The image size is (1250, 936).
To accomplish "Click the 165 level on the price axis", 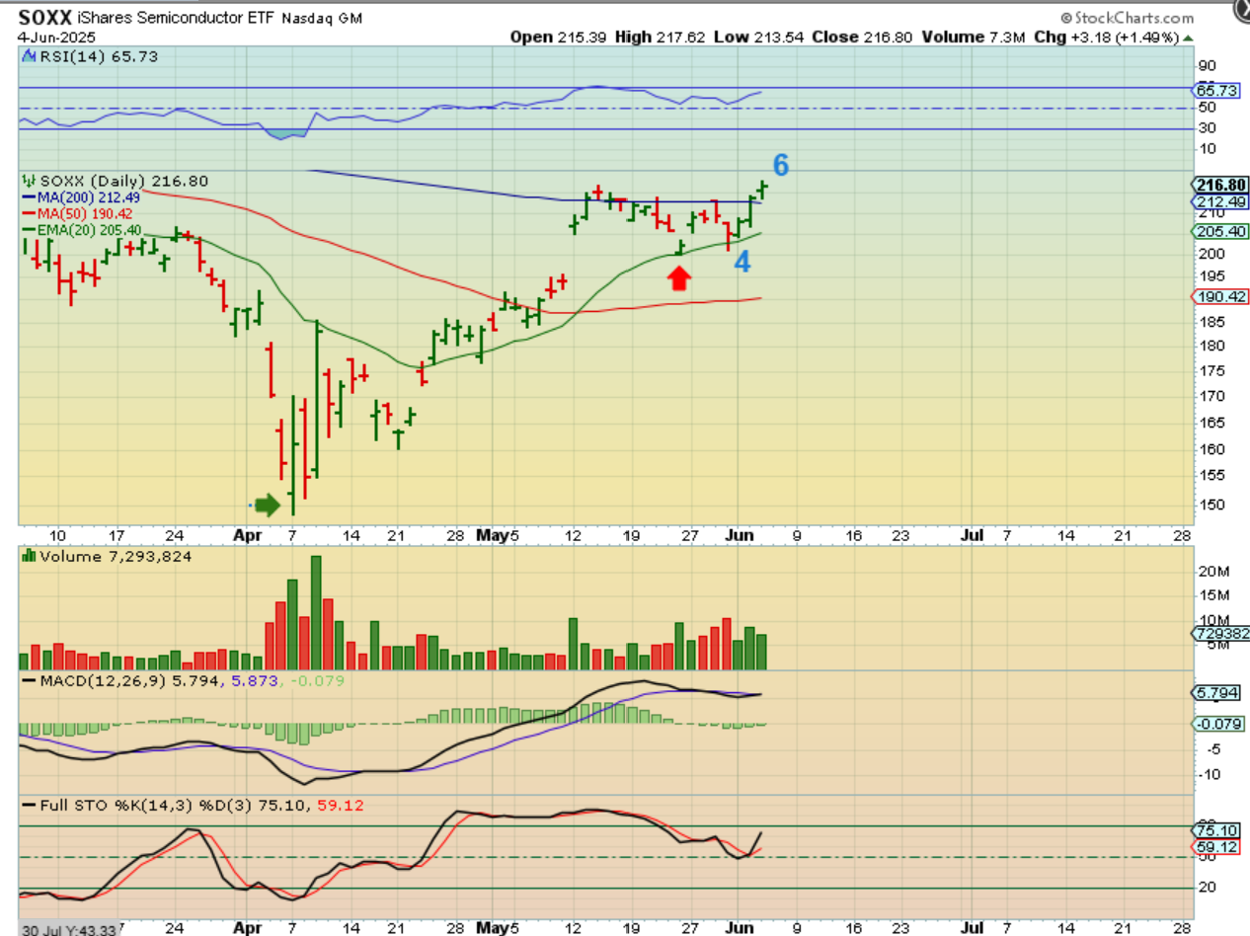I will 1210,423.
